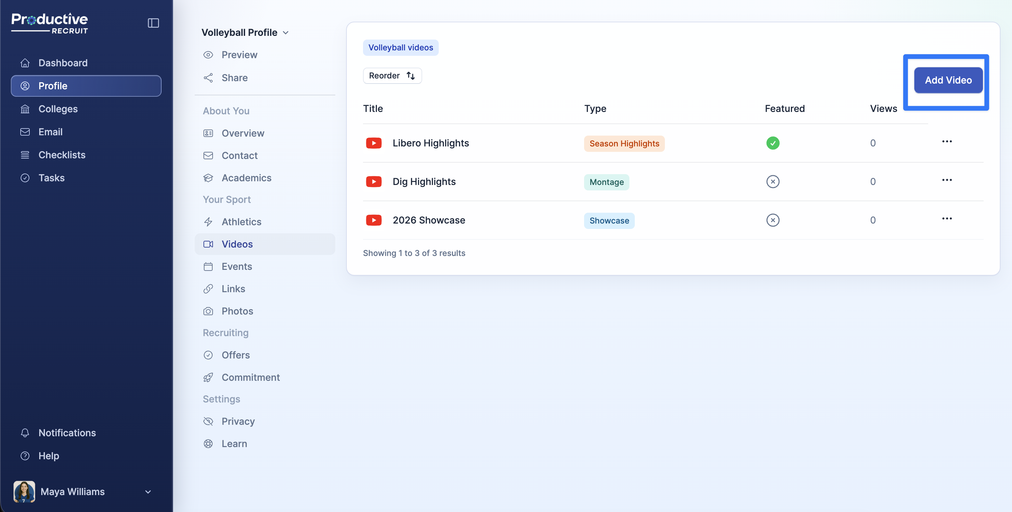Click the Notifications bell icon
Viewport: 1012px width, 512px height.
pos(25,433)
